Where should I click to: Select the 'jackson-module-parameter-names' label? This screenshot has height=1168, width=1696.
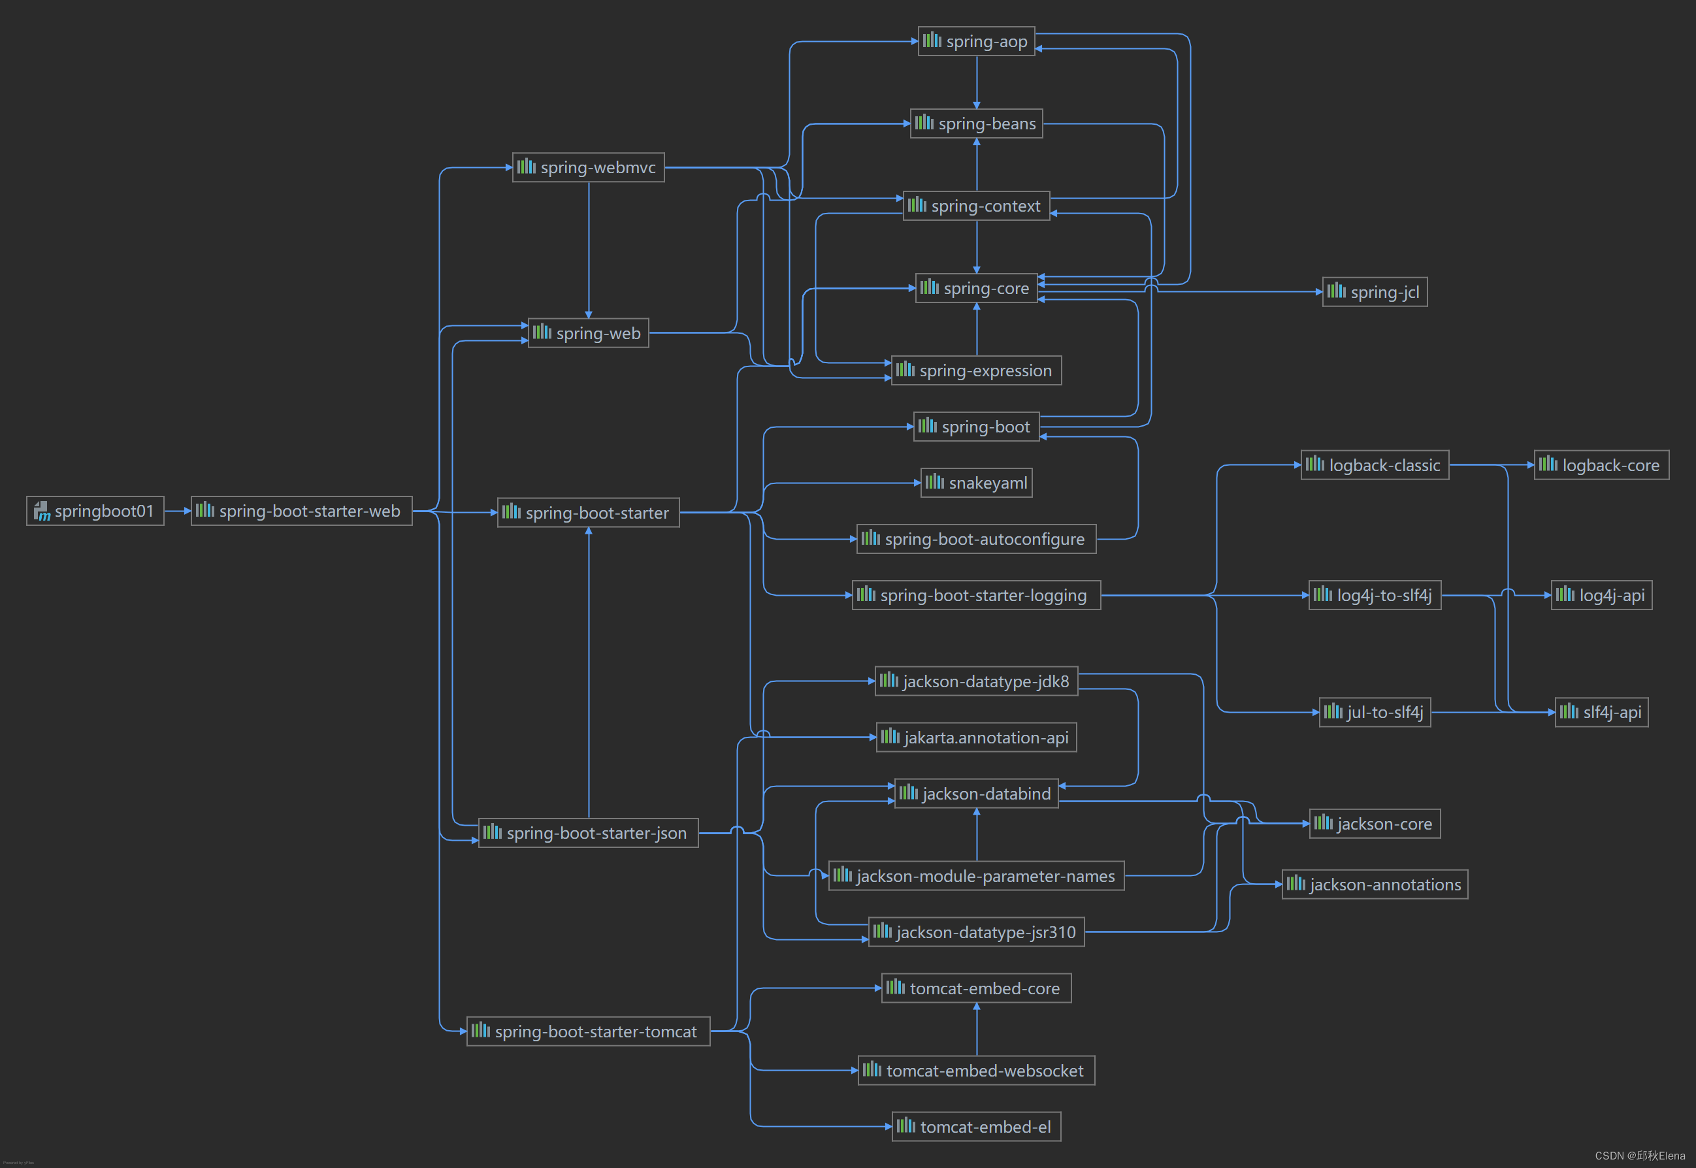tap(985, 877)
